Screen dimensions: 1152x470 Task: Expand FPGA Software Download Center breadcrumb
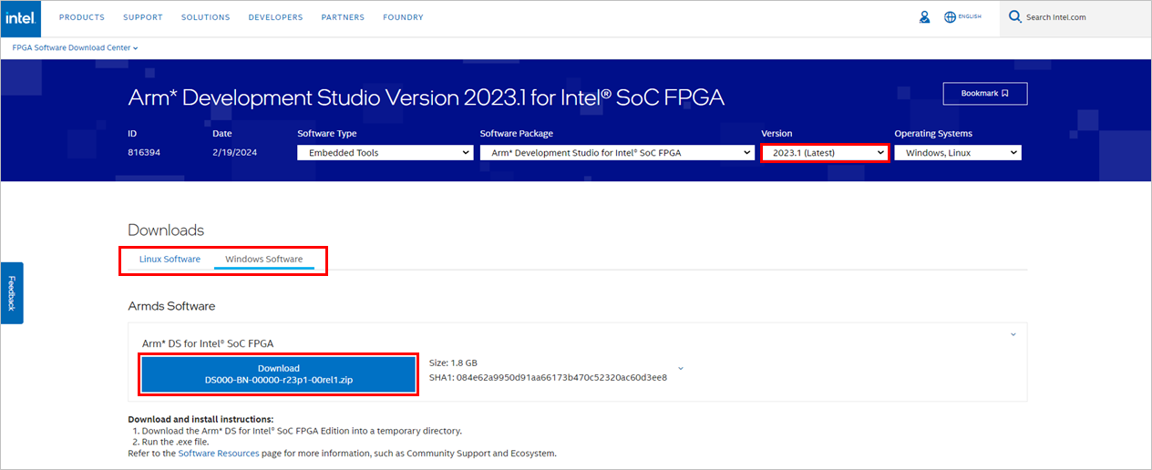pos(75,47)
